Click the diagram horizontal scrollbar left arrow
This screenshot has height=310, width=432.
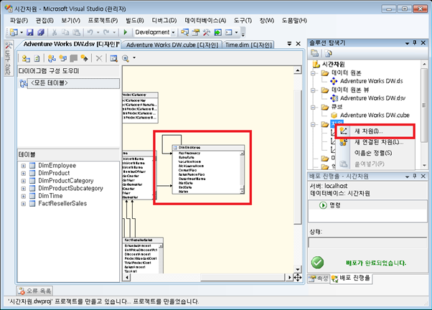[x=127, y=277]
